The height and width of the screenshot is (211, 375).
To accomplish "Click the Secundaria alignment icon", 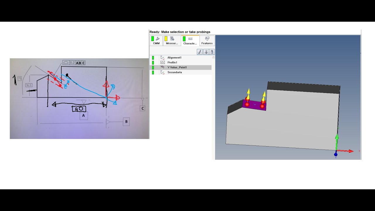I will pos(163,72).
